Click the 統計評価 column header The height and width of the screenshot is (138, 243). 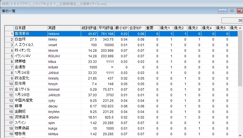(89, 28)
